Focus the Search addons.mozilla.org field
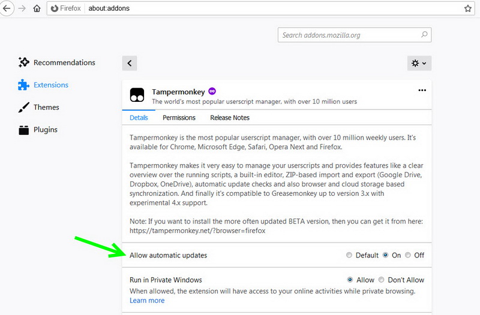This screenshot has width=480, height=315. (355, 35)
